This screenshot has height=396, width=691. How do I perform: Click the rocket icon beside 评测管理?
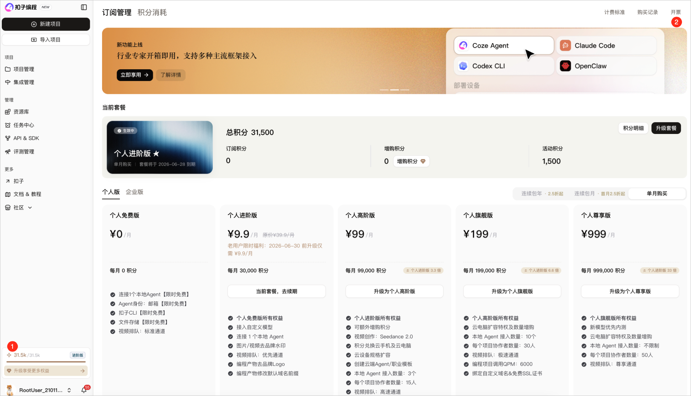point(8,151)
